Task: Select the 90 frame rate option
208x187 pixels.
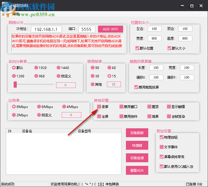Action: (x=93, y=68)
